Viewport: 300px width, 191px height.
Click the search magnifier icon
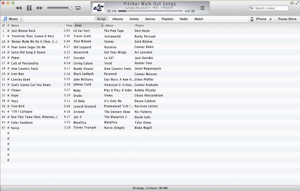point(251,8)
